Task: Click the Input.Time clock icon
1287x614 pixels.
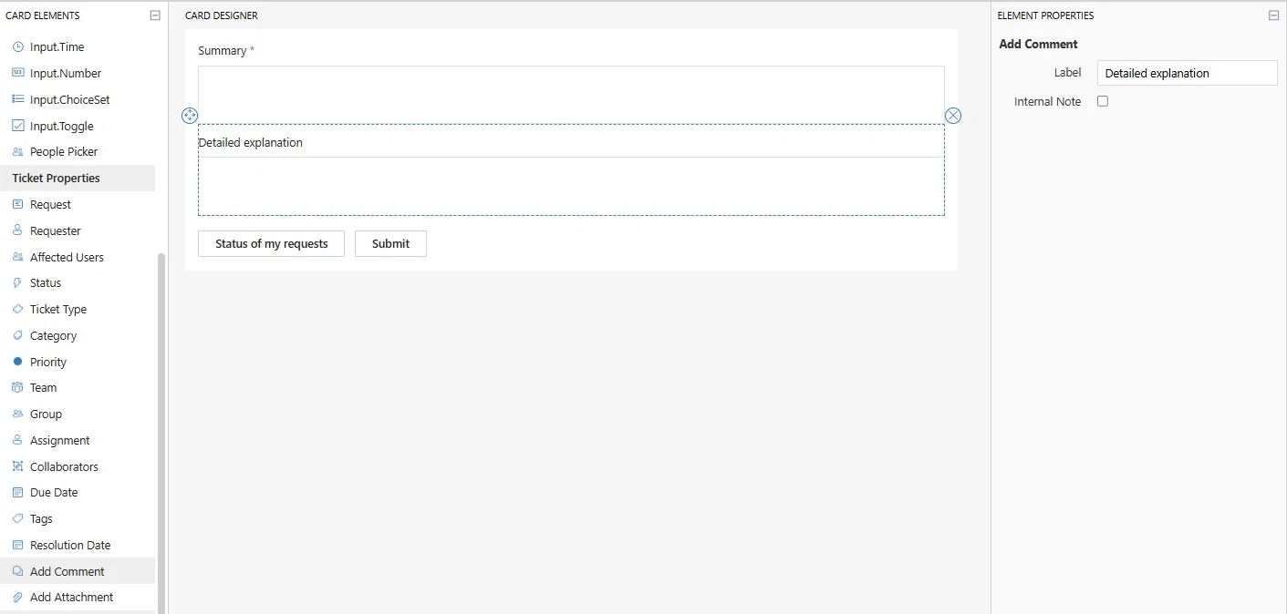Action: (17, 46)
